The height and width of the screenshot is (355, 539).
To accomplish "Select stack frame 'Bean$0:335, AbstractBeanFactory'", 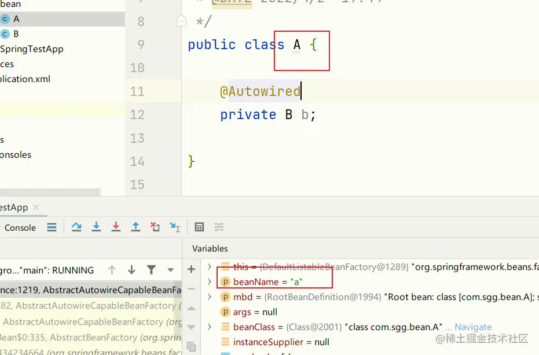I will (91, 338).
